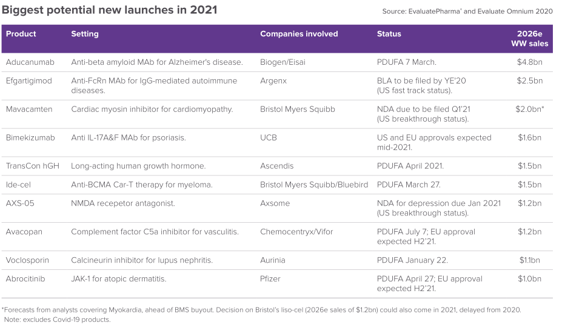This screenshot has width=562, height=325.
Task: Click the title 'Biggest potential new launches in 2021'
Action: [109, 10]
